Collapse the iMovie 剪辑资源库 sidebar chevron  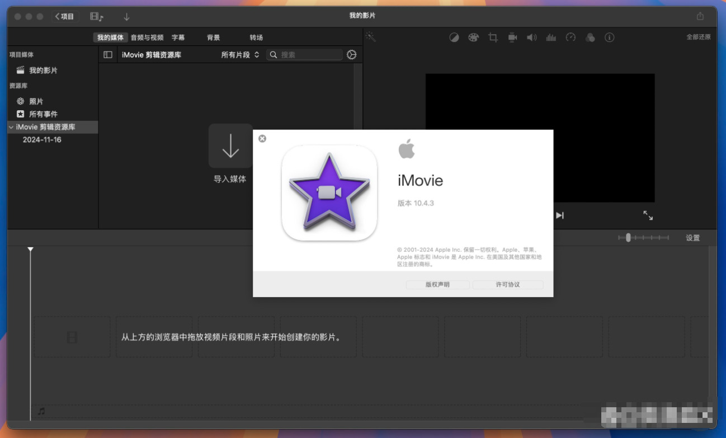[x=11, y=127]
